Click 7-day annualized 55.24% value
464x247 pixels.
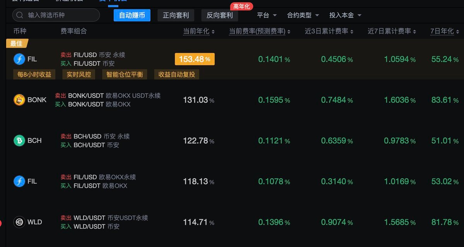click(x=445, y=59)
